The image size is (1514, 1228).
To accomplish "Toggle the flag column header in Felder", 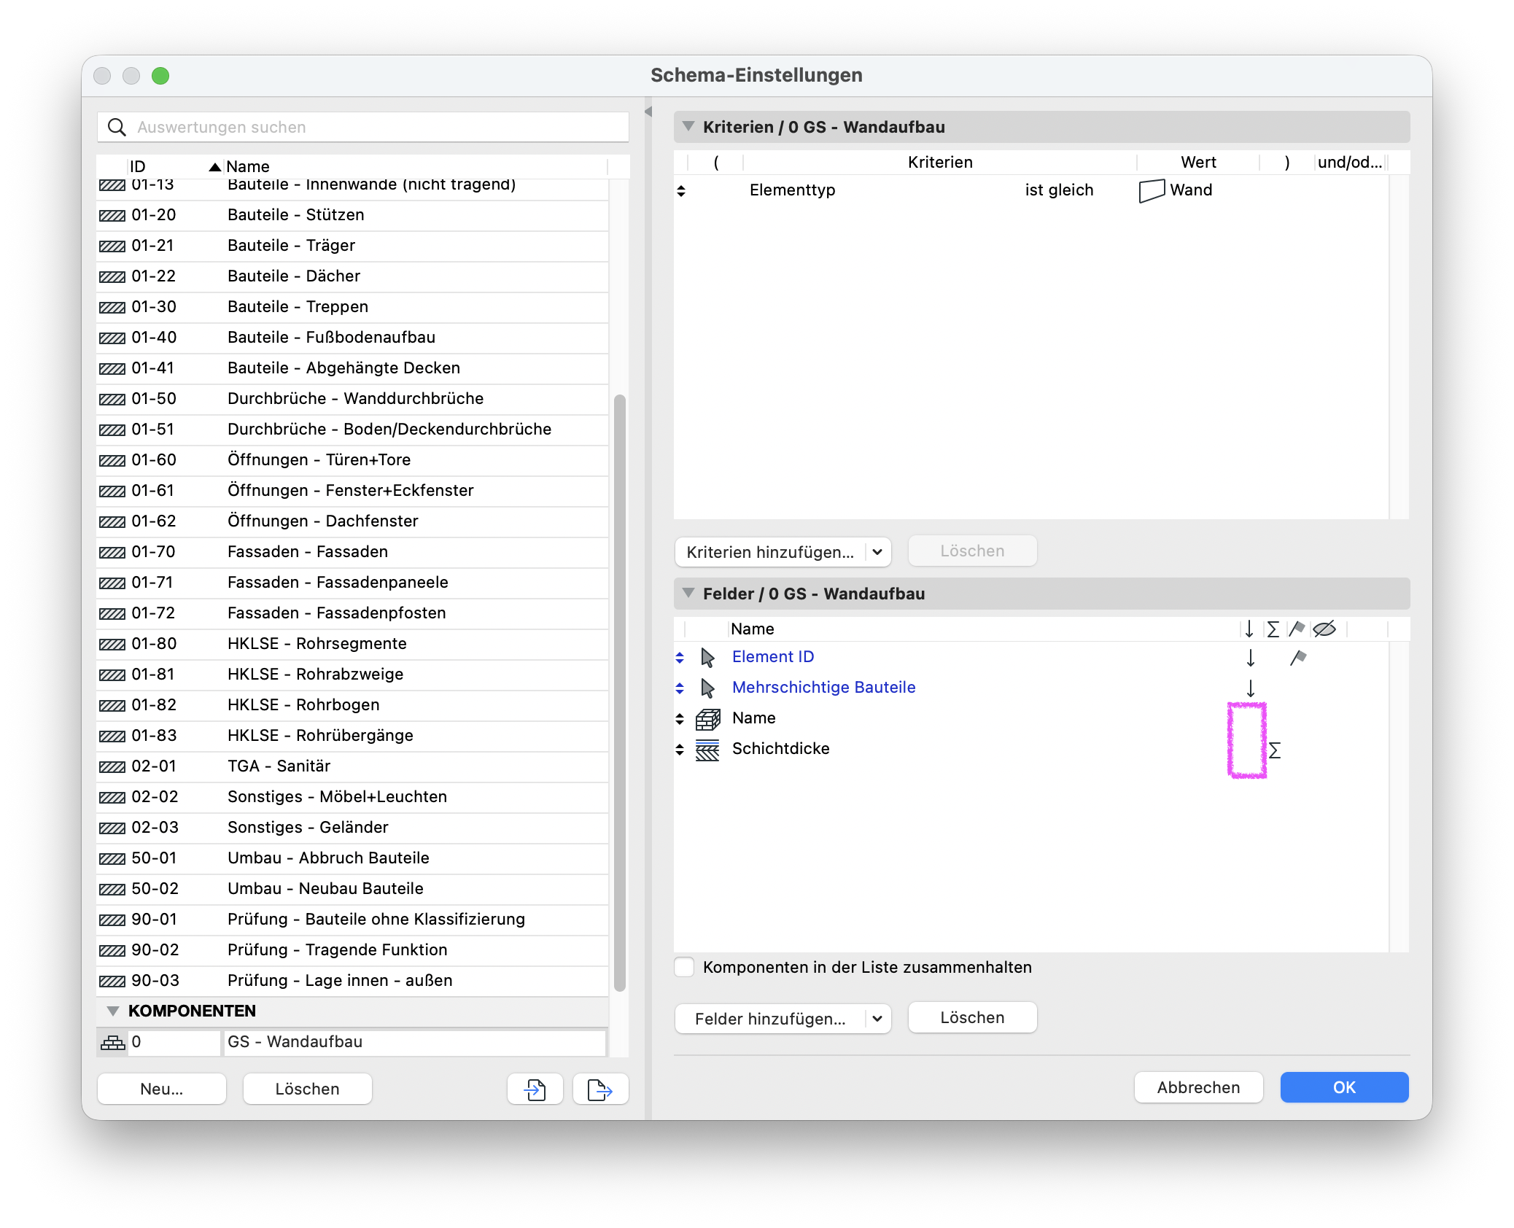I will 1297,629.
